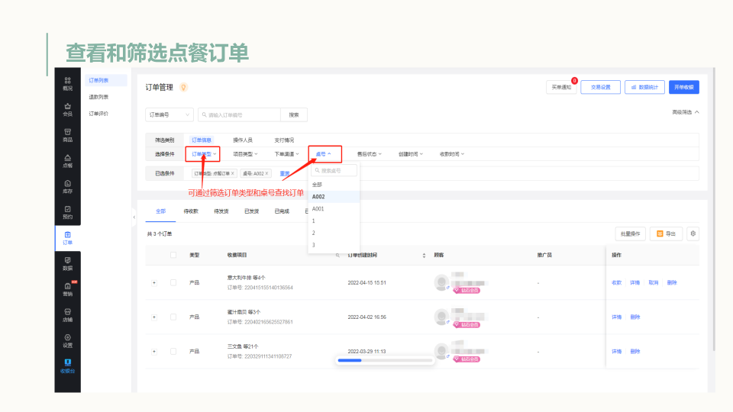
Task: Close the 桌号 filter dropdown
Action: (324, 154)
